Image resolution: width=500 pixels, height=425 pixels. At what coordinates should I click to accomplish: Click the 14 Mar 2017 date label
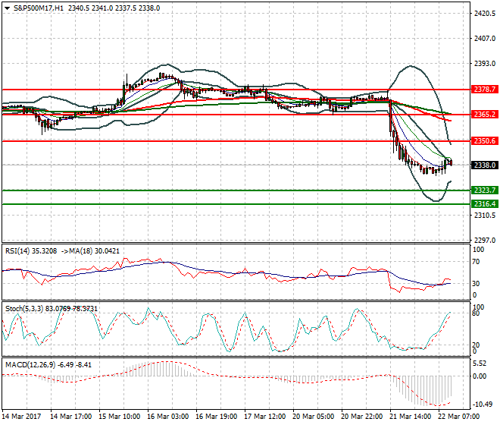(x=21, y=417)
